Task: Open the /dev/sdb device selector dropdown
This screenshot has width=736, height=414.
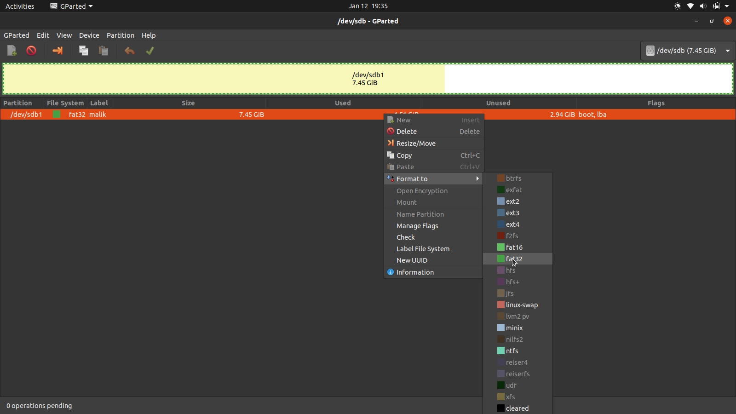Action: 687,51
